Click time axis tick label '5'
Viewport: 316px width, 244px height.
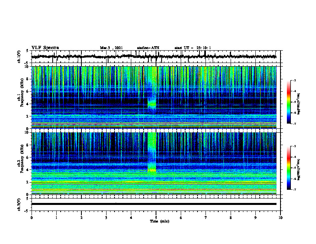156,218
